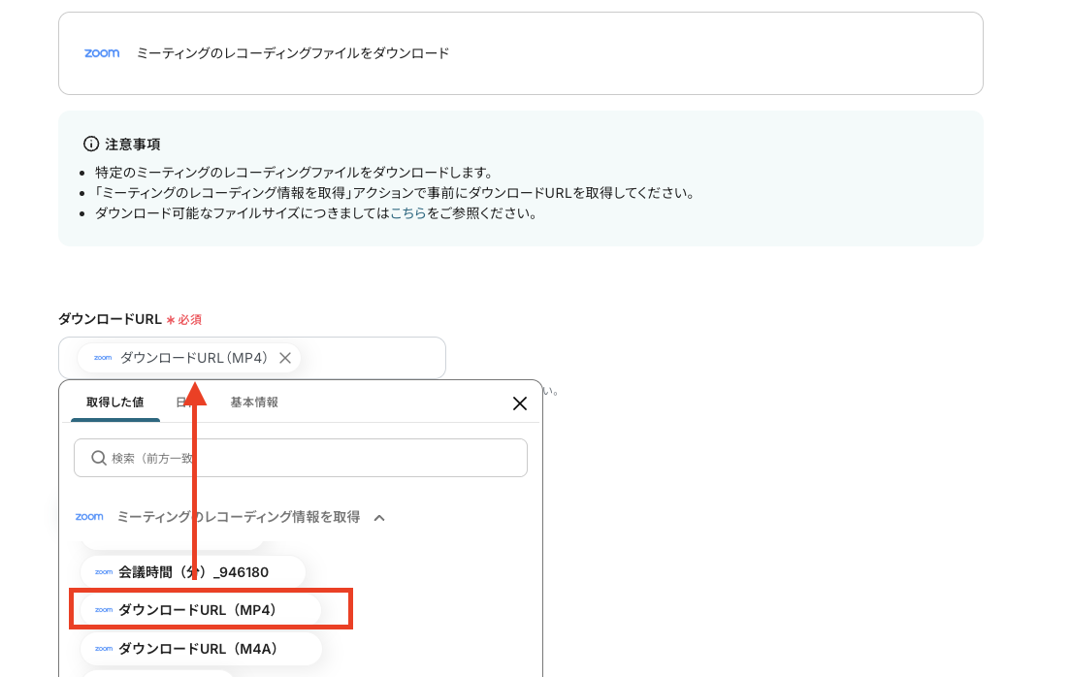The height and width of the screenshot is (677, 1071).
Task: Click the Zoom icon in the action title header
Action: 102,53
